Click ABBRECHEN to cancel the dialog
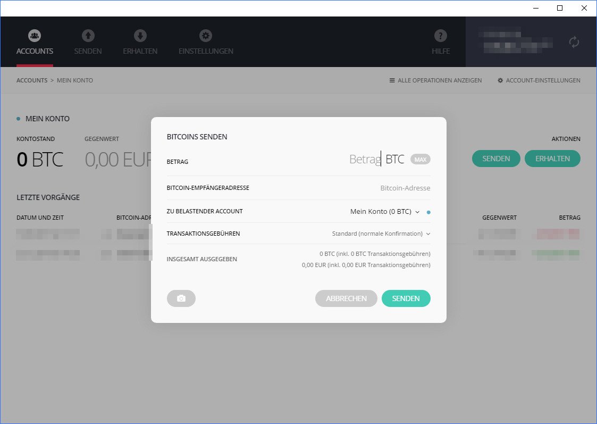 tap(346, 298)
